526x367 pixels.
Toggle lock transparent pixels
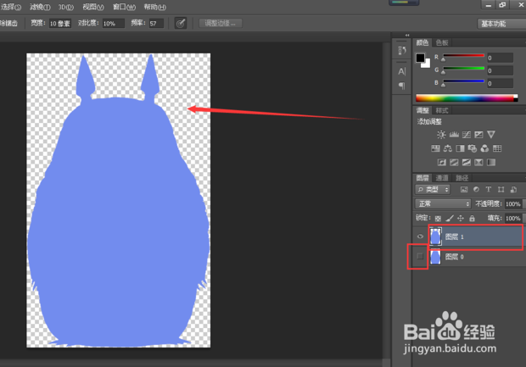pos(438,219)
